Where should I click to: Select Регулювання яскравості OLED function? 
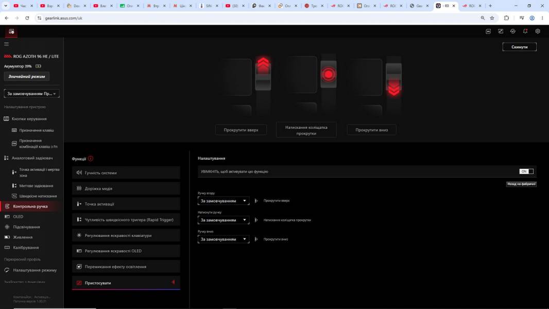coord(126,251)
